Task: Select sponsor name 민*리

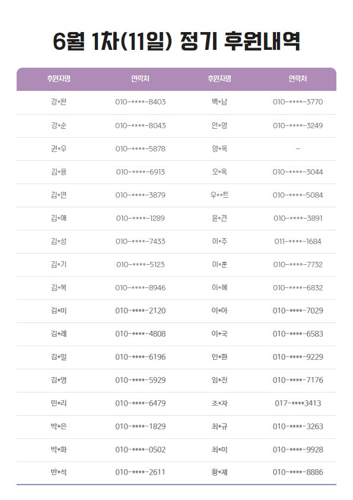Action: click(59, 403)
